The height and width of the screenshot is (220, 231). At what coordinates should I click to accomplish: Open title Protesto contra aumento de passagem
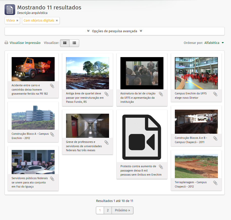click(x=141, y=171)
